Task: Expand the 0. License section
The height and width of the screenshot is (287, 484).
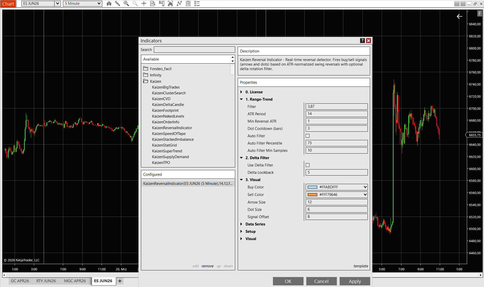Action: click(x=241, y=92)
